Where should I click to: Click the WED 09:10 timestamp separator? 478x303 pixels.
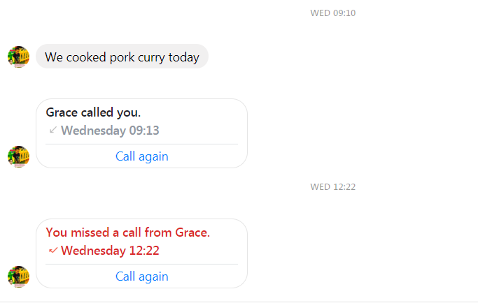pos(333,13)
